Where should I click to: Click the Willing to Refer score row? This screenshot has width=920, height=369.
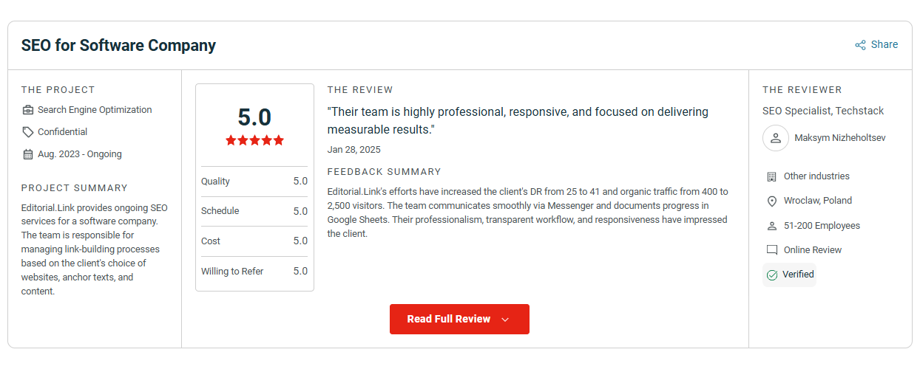pos(254,272)
